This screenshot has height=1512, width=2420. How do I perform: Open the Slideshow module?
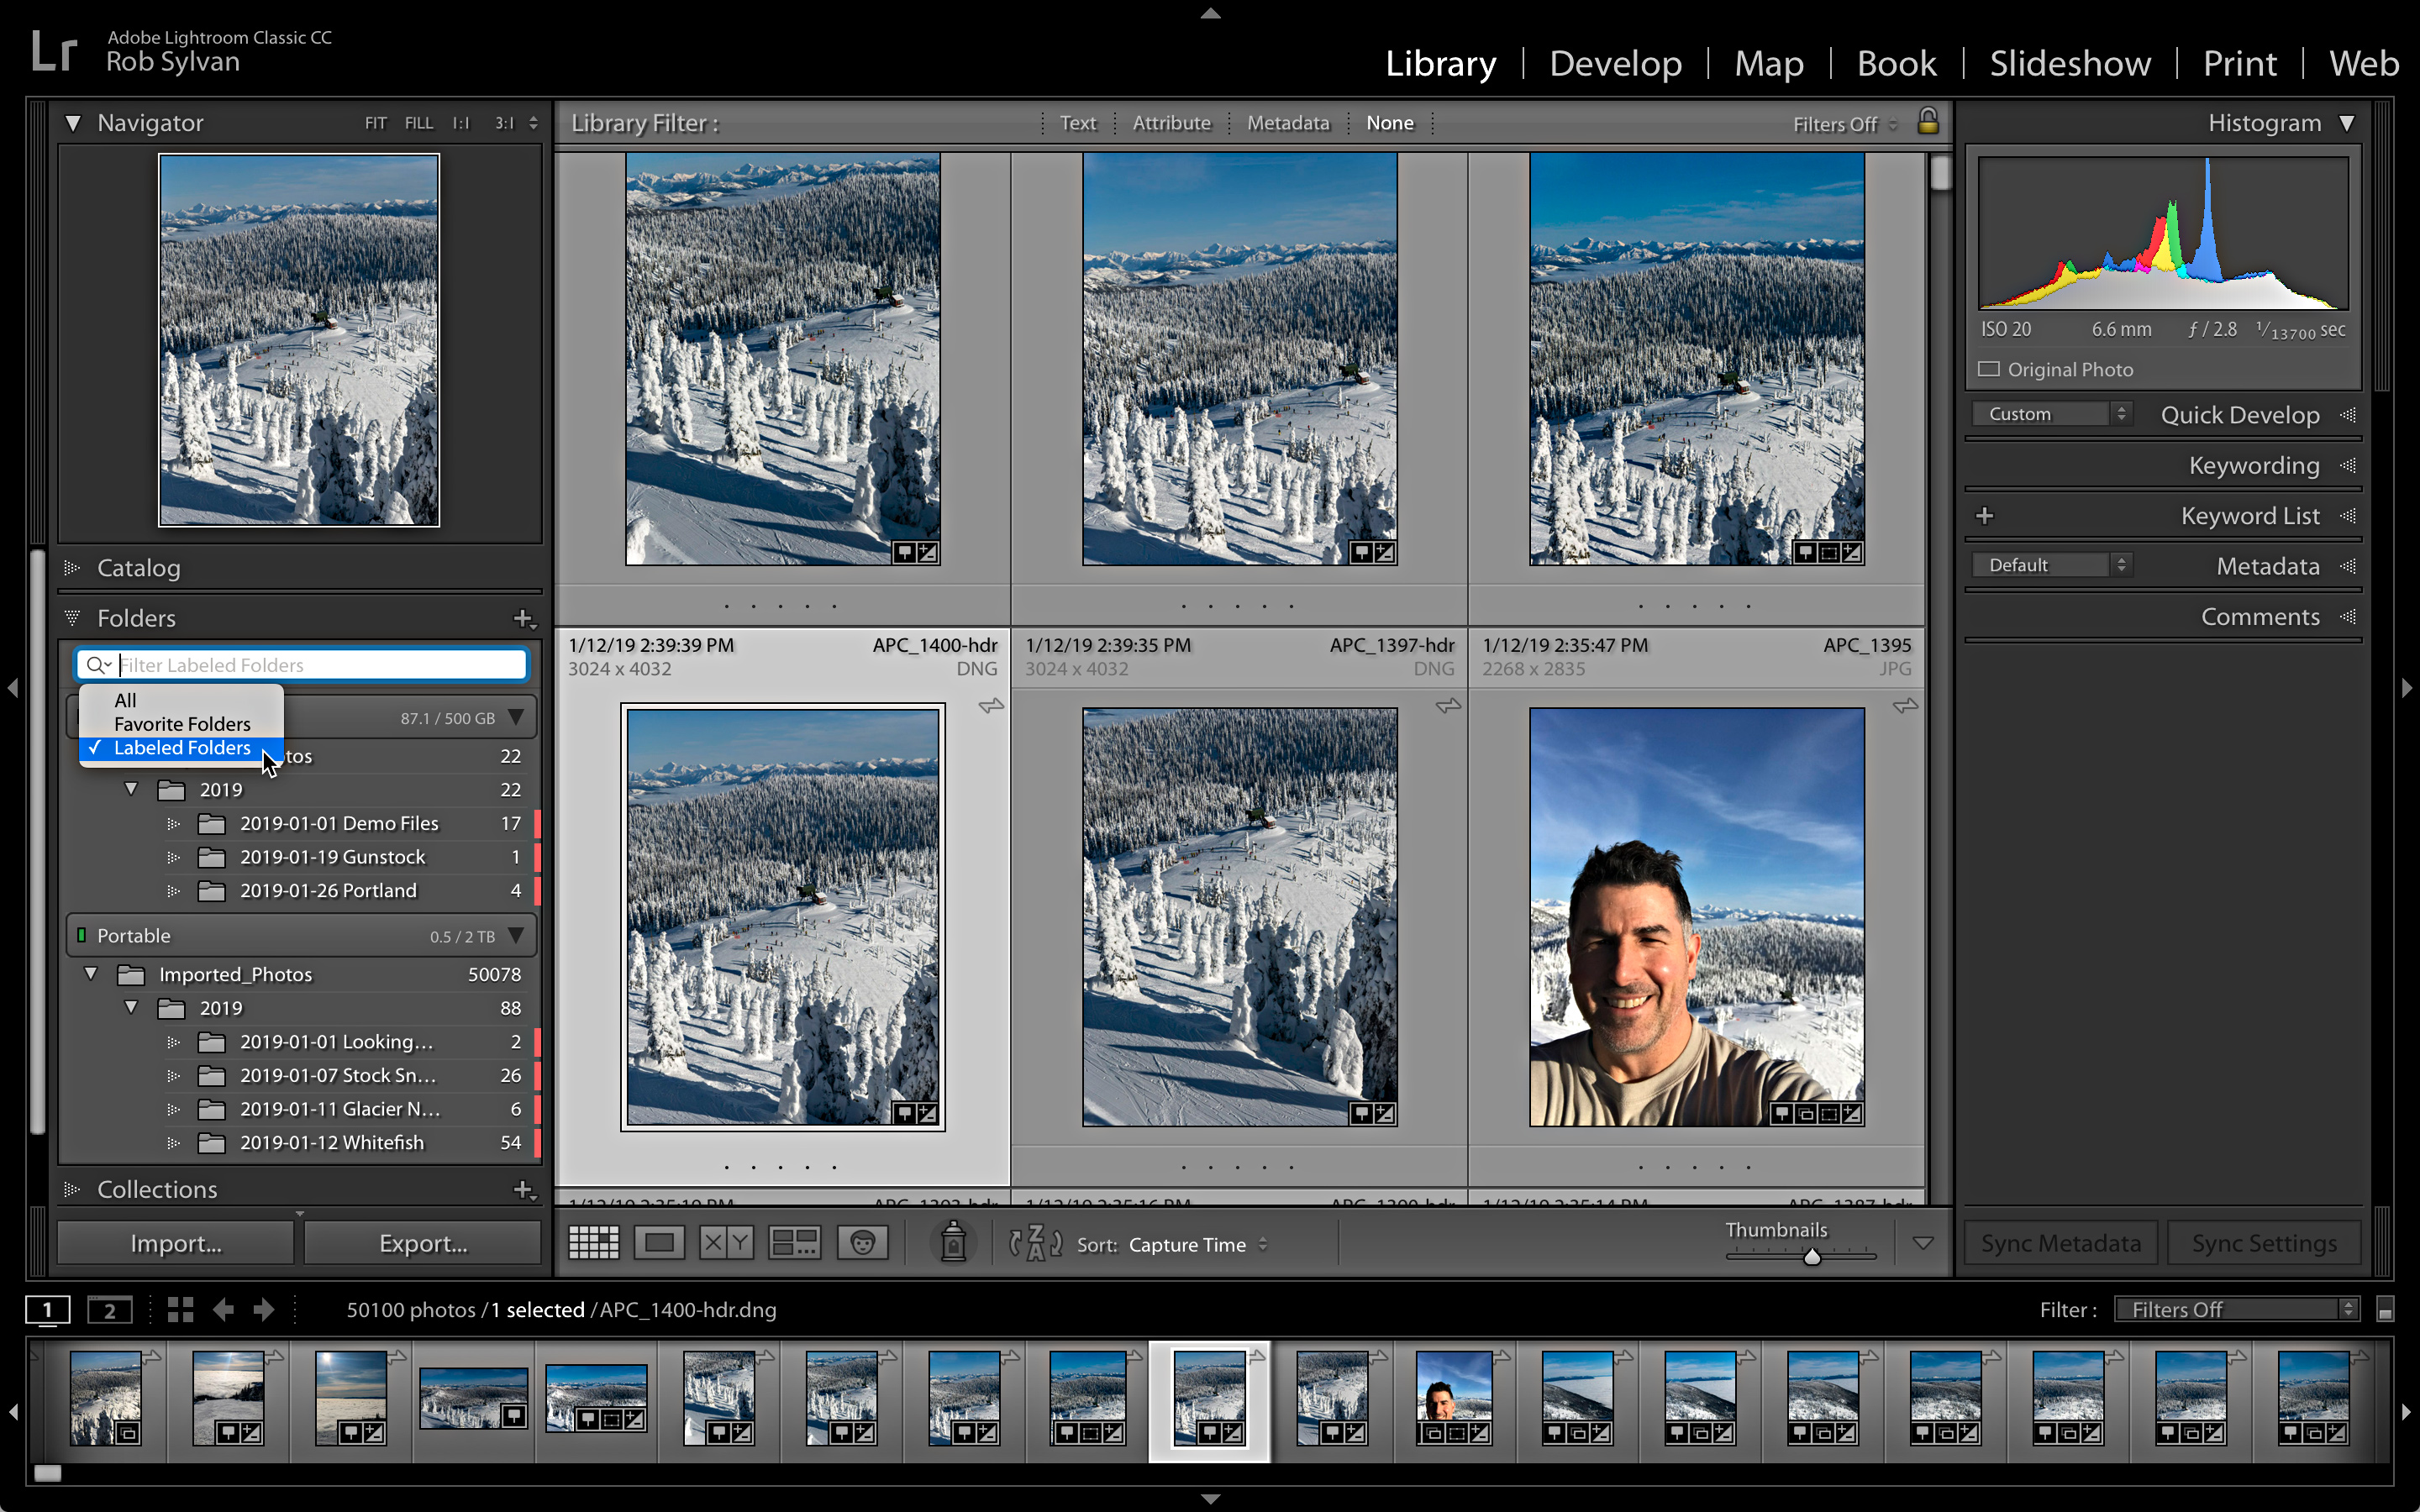point(2069,63)
